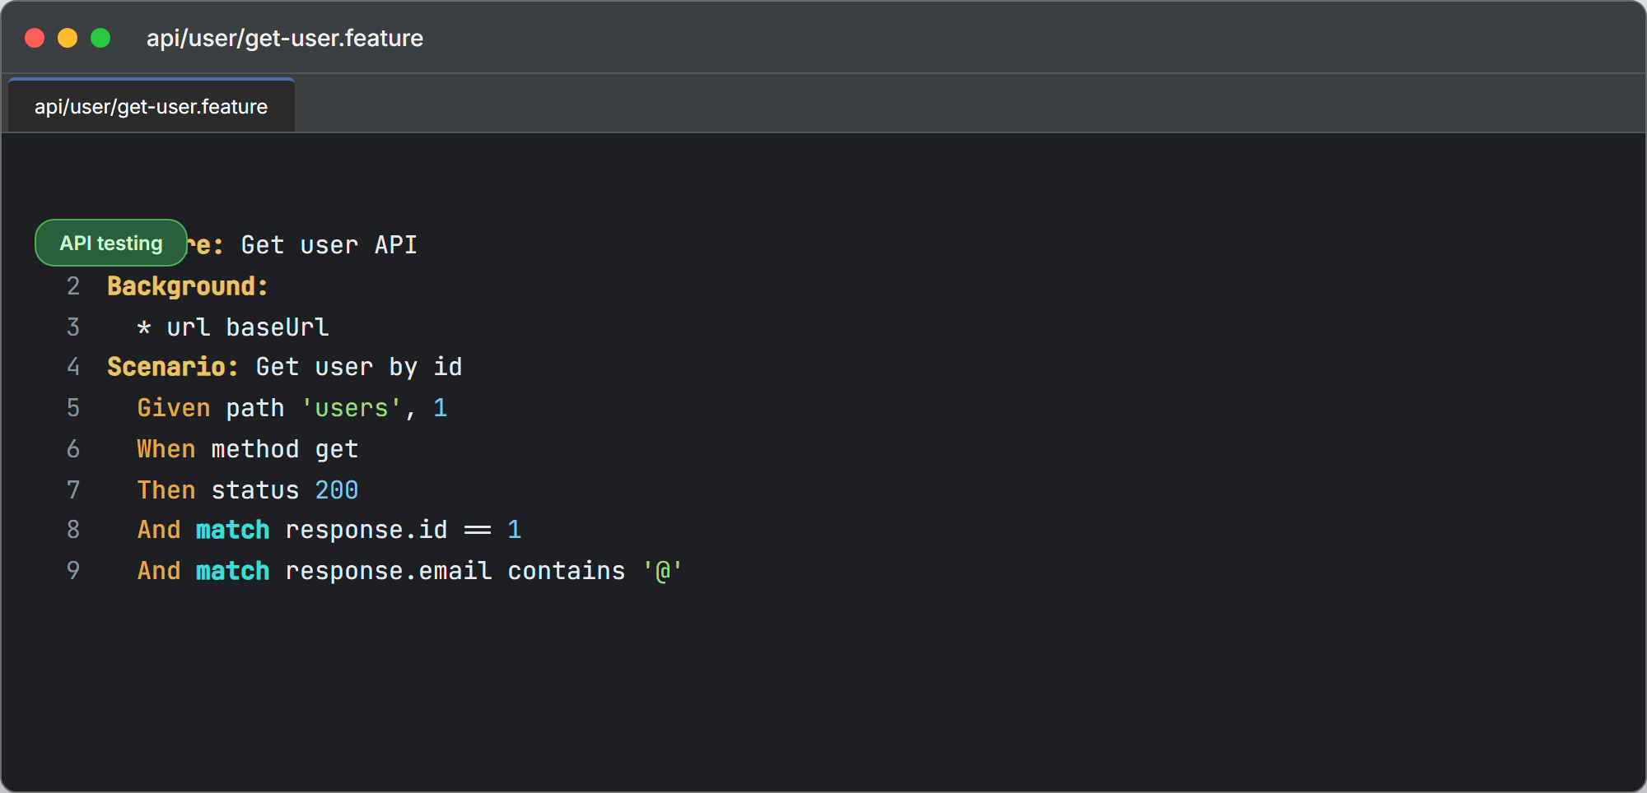
Task: Click the 'When' keyword on line 6
Action: (x=166, y=449)
